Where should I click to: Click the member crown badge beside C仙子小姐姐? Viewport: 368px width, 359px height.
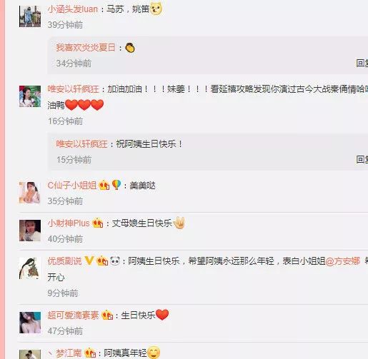pyautogui.click(x=104, y=185)
